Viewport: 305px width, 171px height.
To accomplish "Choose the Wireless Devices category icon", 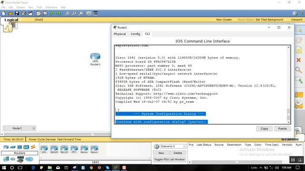I will pos(26,147).
